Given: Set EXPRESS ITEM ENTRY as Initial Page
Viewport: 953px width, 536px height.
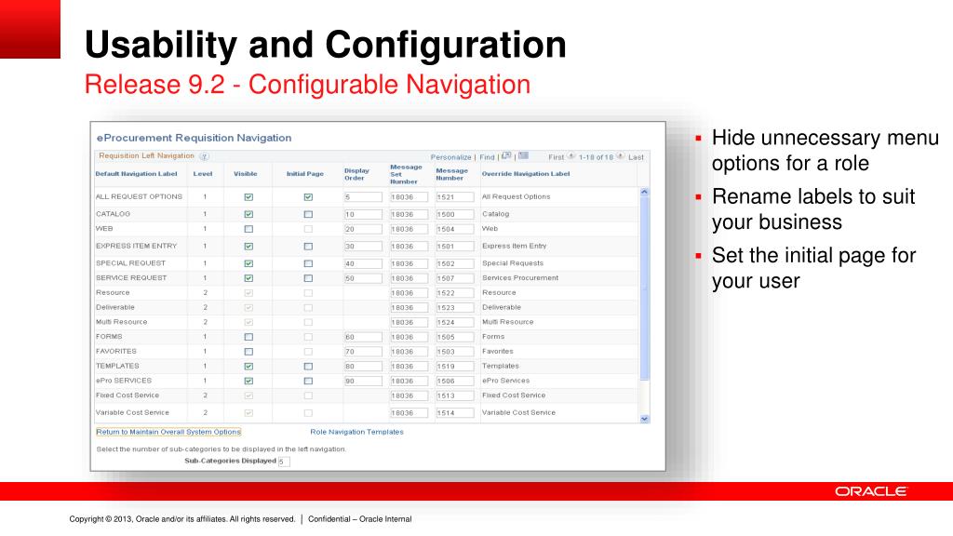Looking at the screenshot, I should [x=308, y=246].
